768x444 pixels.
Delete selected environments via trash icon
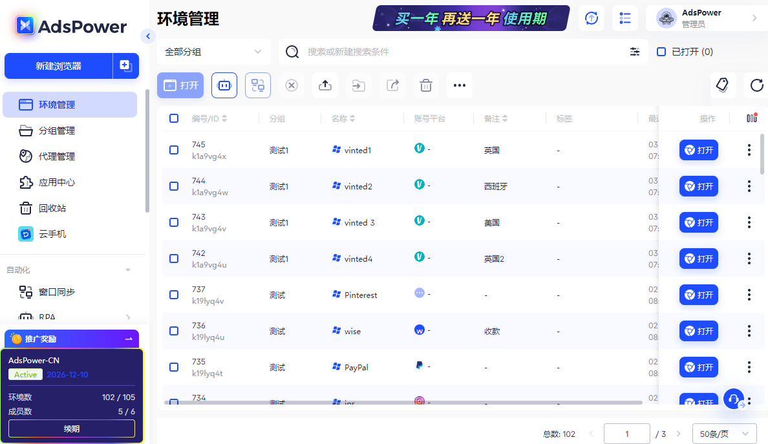click(x=426, y=85)
